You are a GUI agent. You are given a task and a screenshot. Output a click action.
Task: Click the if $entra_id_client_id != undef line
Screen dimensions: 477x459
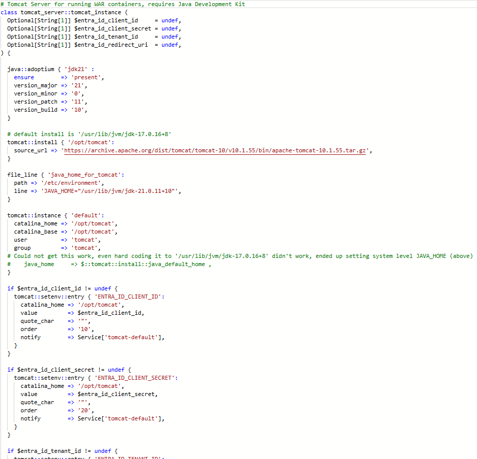(x=62, y=288)
